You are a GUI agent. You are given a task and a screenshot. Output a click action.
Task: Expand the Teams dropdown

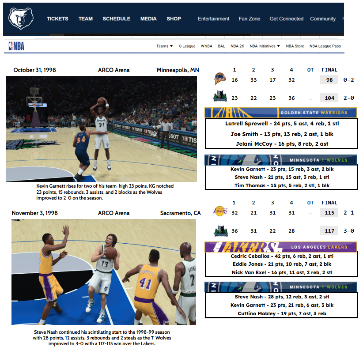(165, 46)
